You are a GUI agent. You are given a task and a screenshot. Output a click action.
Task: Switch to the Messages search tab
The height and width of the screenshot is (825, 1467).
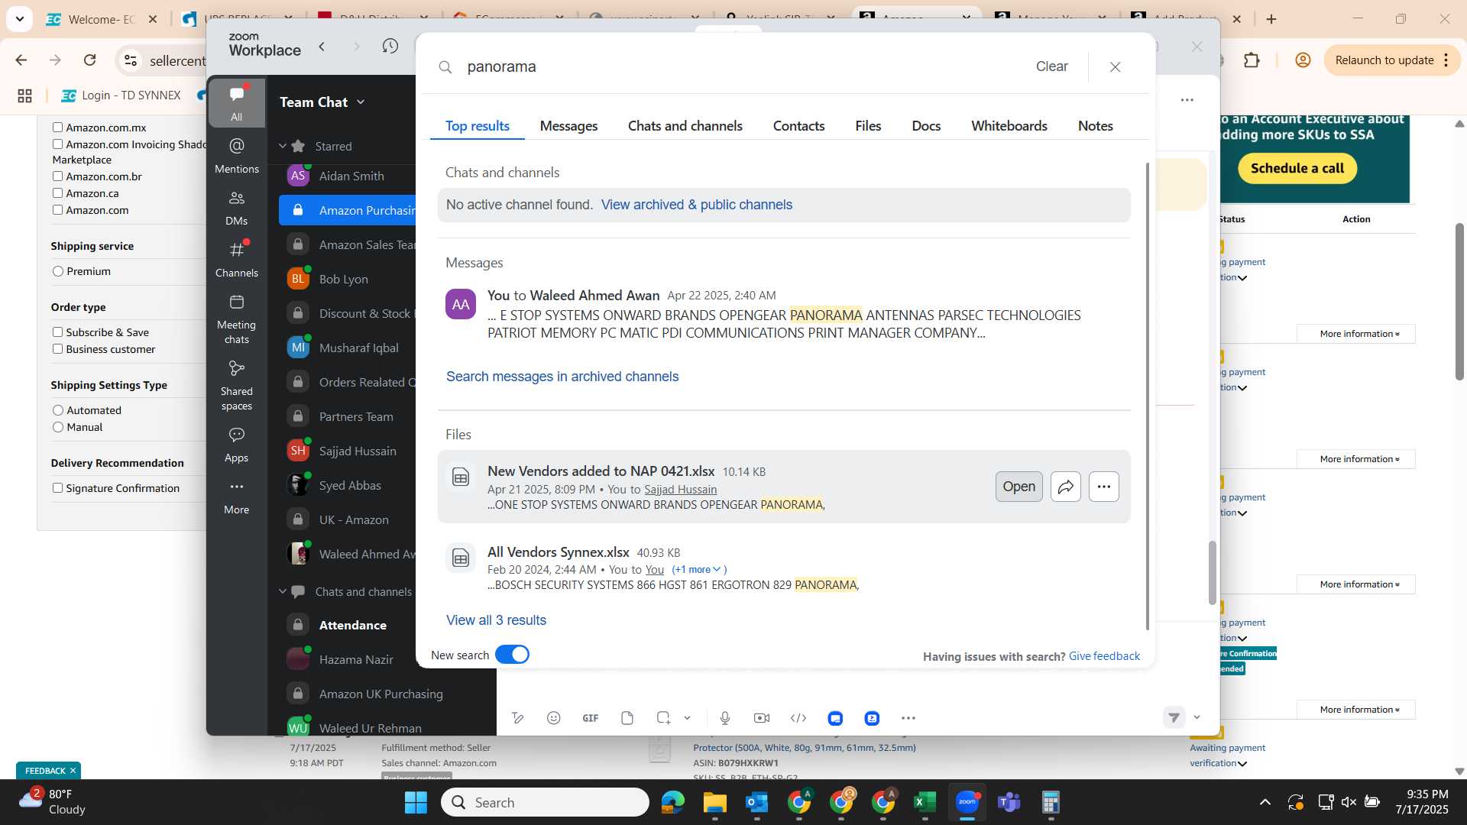tap(568, 126)
